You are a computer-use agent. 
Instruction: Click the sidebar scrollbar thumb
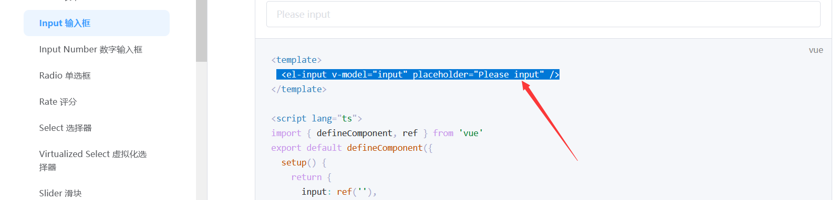click(201, 30)
